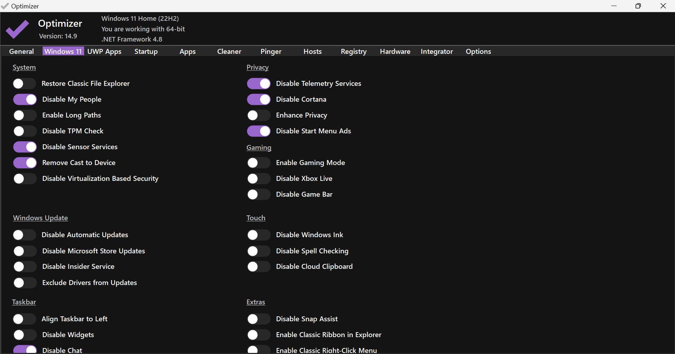Open the UWP Apps tab

click(104, 51)
